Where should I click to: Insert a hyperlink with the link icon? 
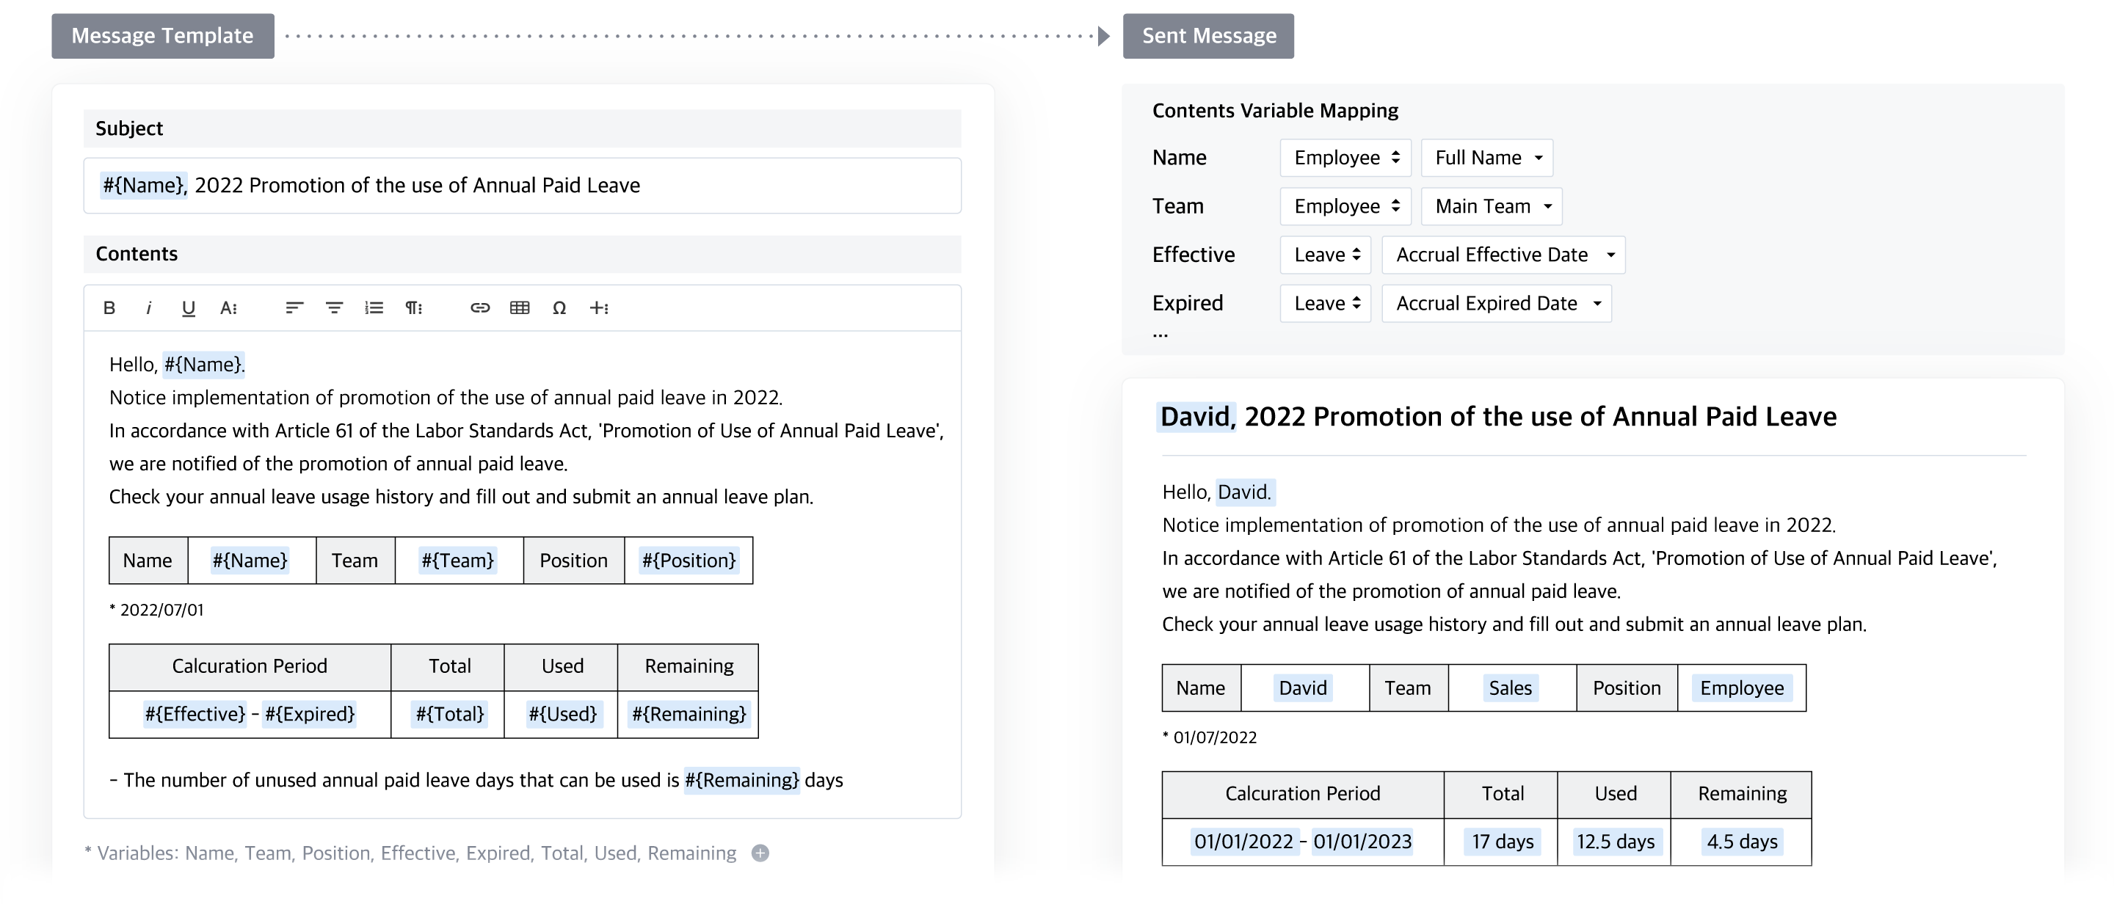480,307
